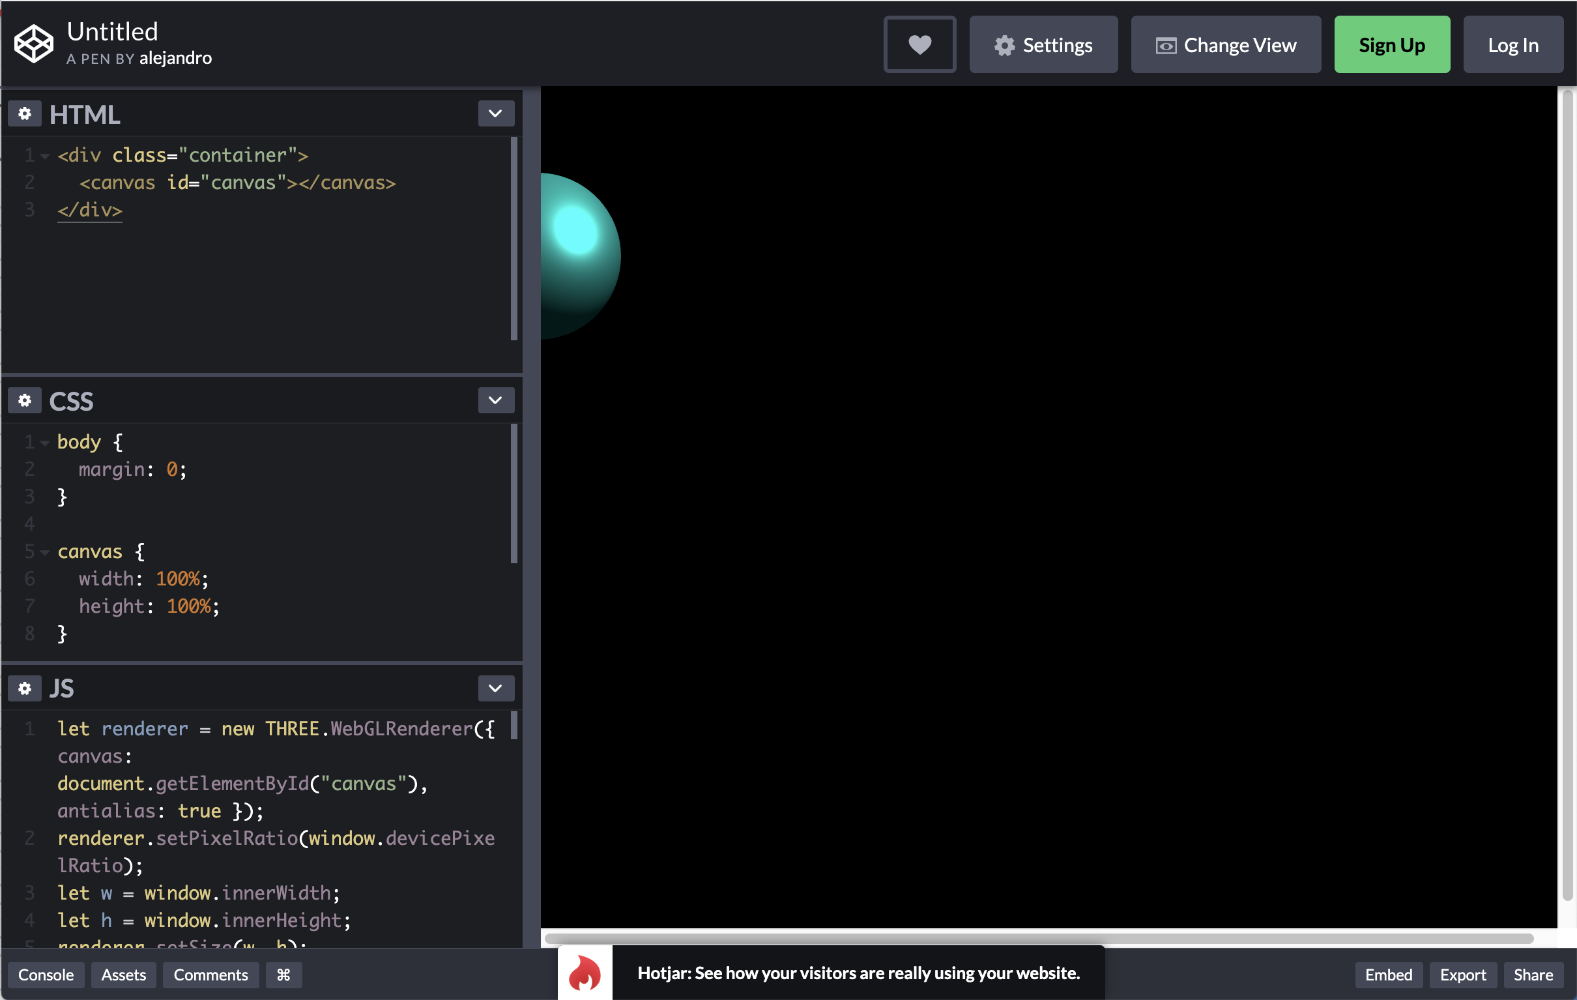The width and height of the screenshot is (1577, 1000).
Task: Open the JS editor settings gear
Action: [24, 688]
